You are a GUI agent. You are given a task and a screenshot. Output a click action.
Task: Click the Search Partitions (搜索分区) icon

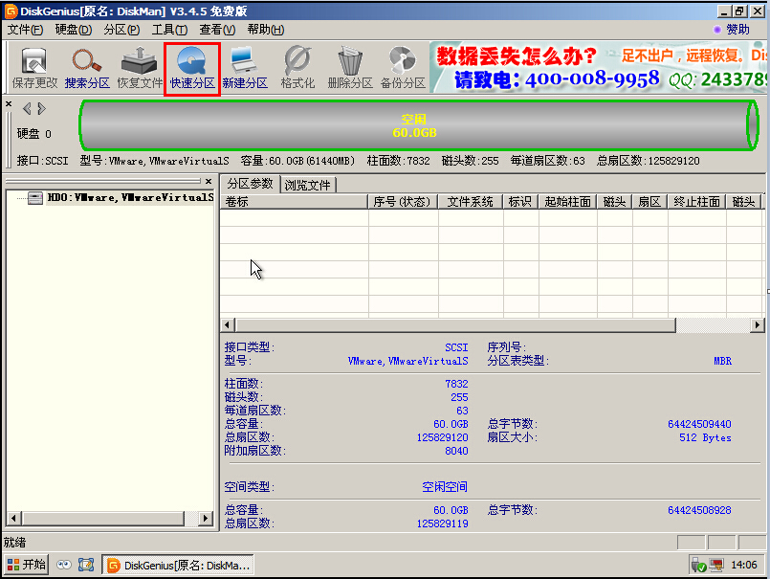pyautogui.click(x=87, y=69)
